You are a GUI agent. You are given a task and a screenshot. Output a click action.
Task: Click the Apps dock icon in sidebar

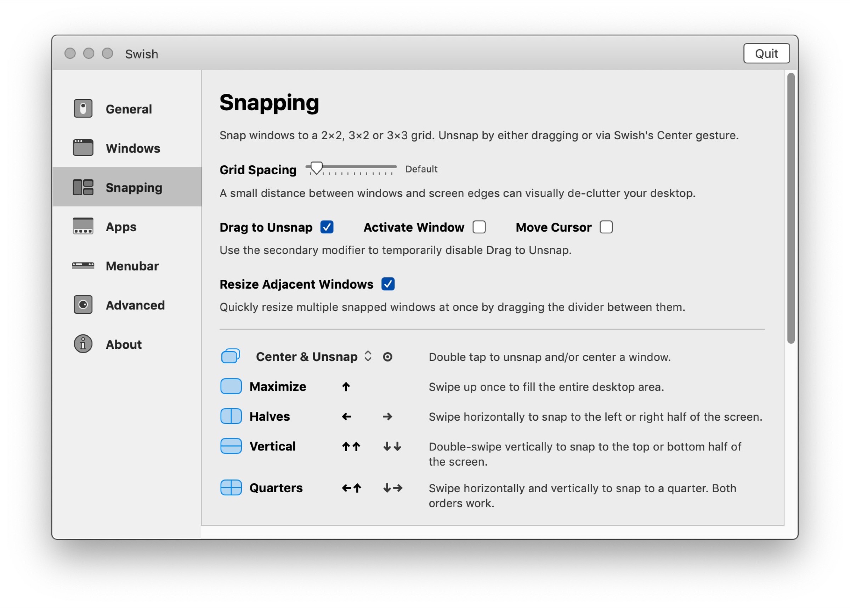[83, 226]
